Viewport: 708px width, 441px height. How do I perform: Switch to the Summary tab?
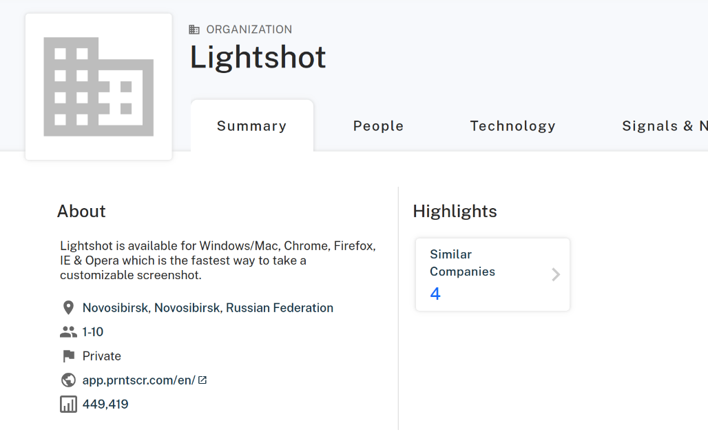point(251,126)
